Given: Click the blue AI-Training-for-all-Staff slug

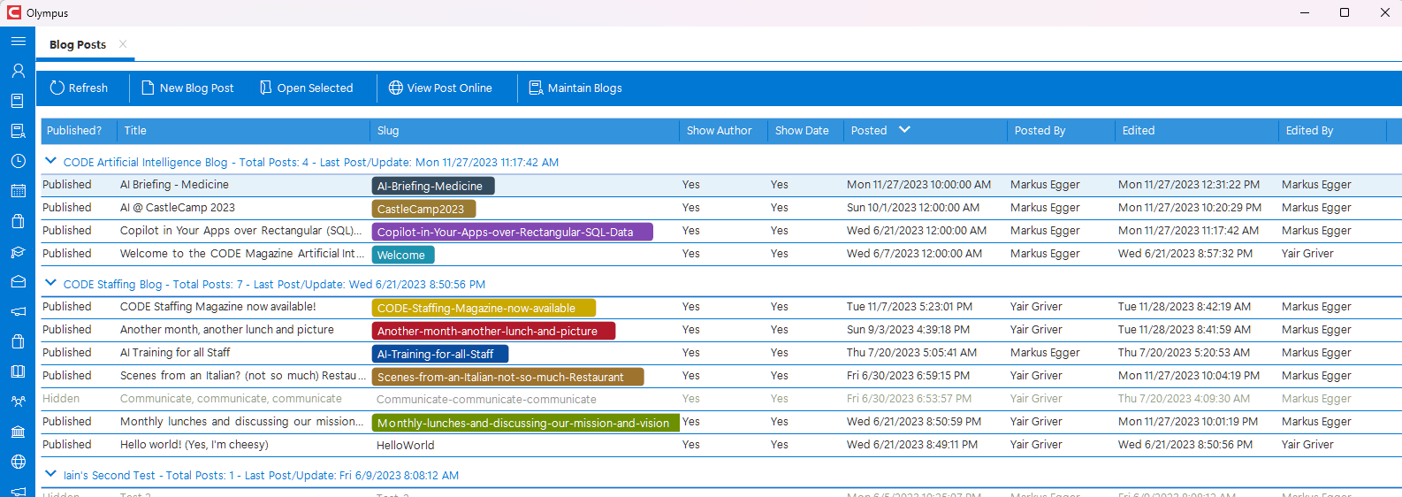Looking at the screenshot, I should click(x=440, y=354).
